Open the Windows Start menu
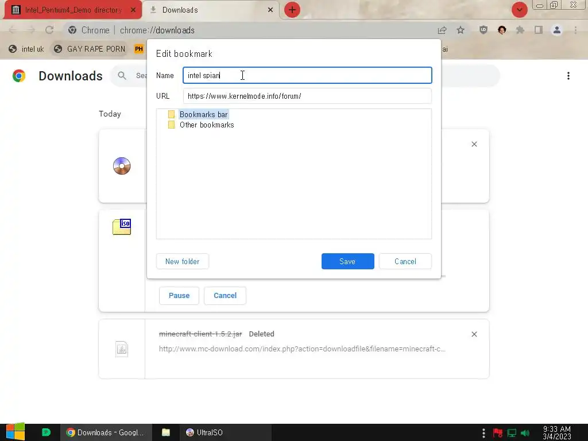The width and height of the screenshot is (588, 441). coord(15,432)
